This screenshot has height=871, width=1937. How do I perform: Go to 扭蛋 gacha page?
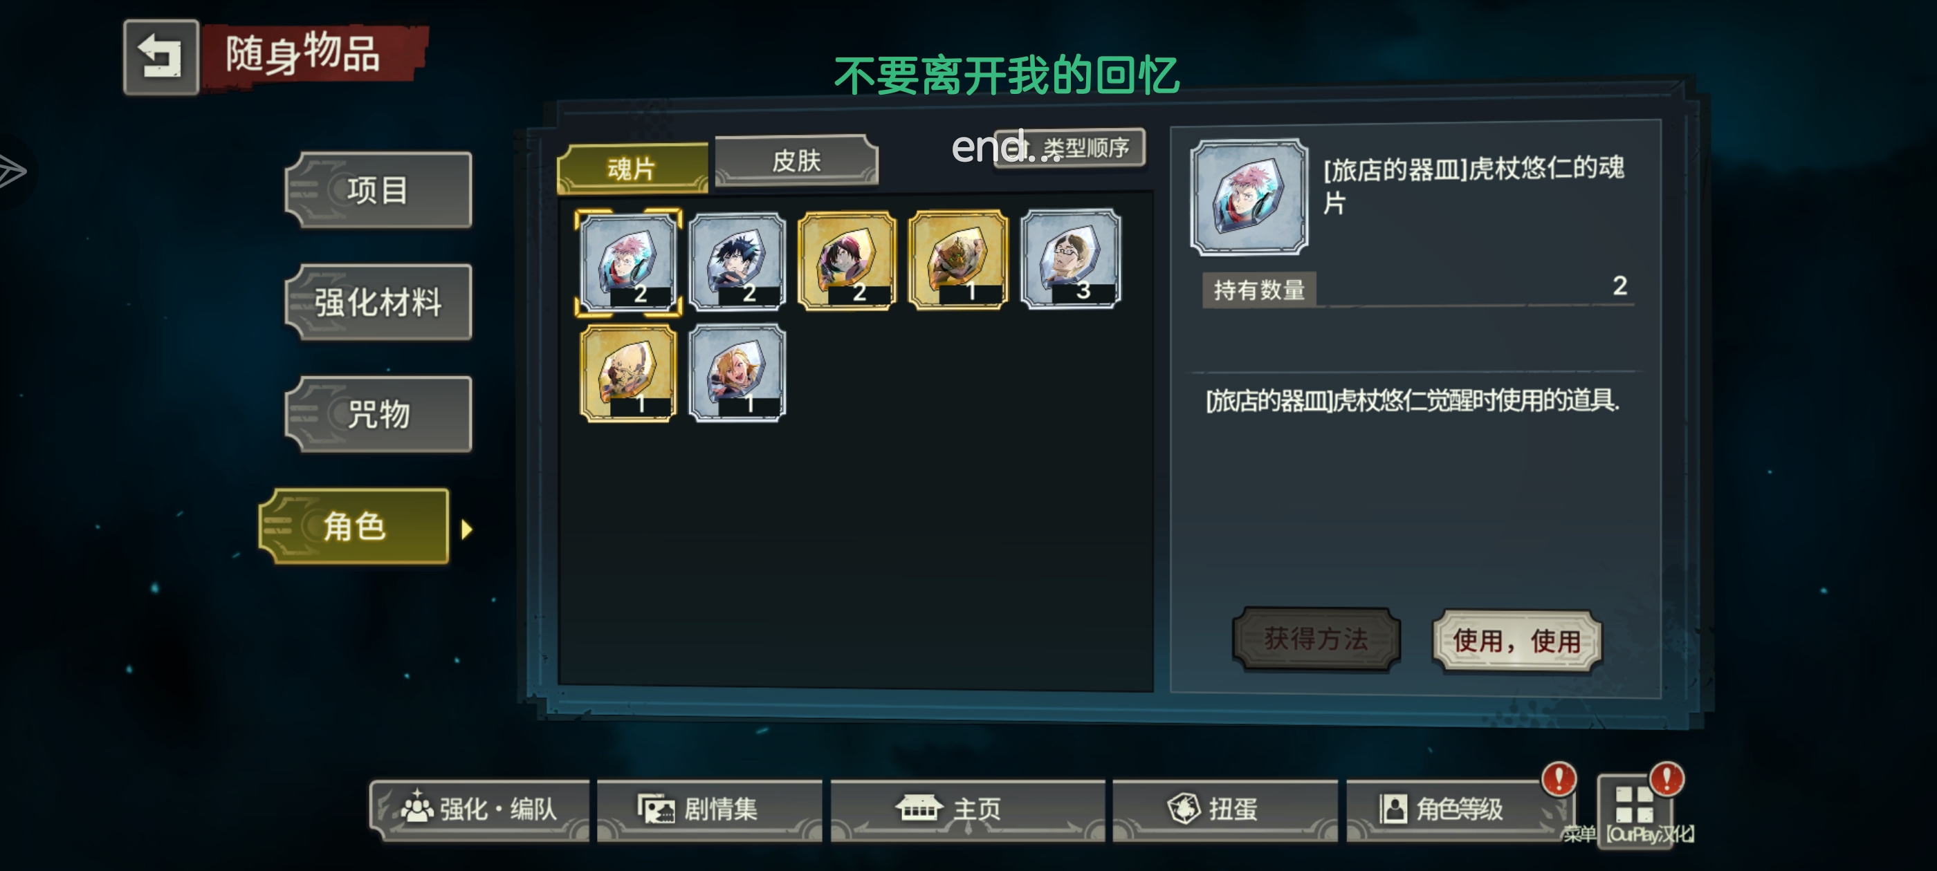(1225, 809)
